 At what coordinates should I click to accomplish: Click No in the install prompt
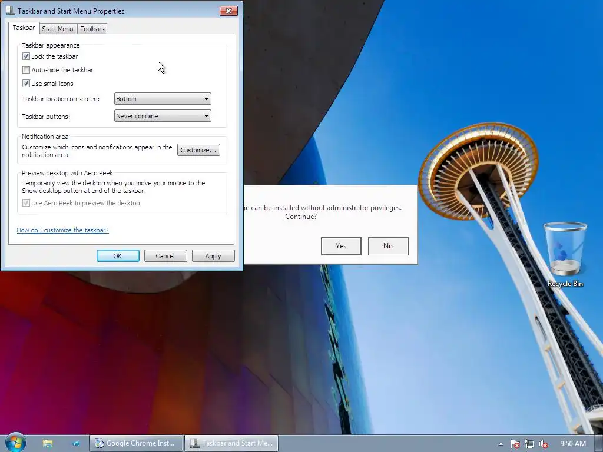tap(388, 246)
